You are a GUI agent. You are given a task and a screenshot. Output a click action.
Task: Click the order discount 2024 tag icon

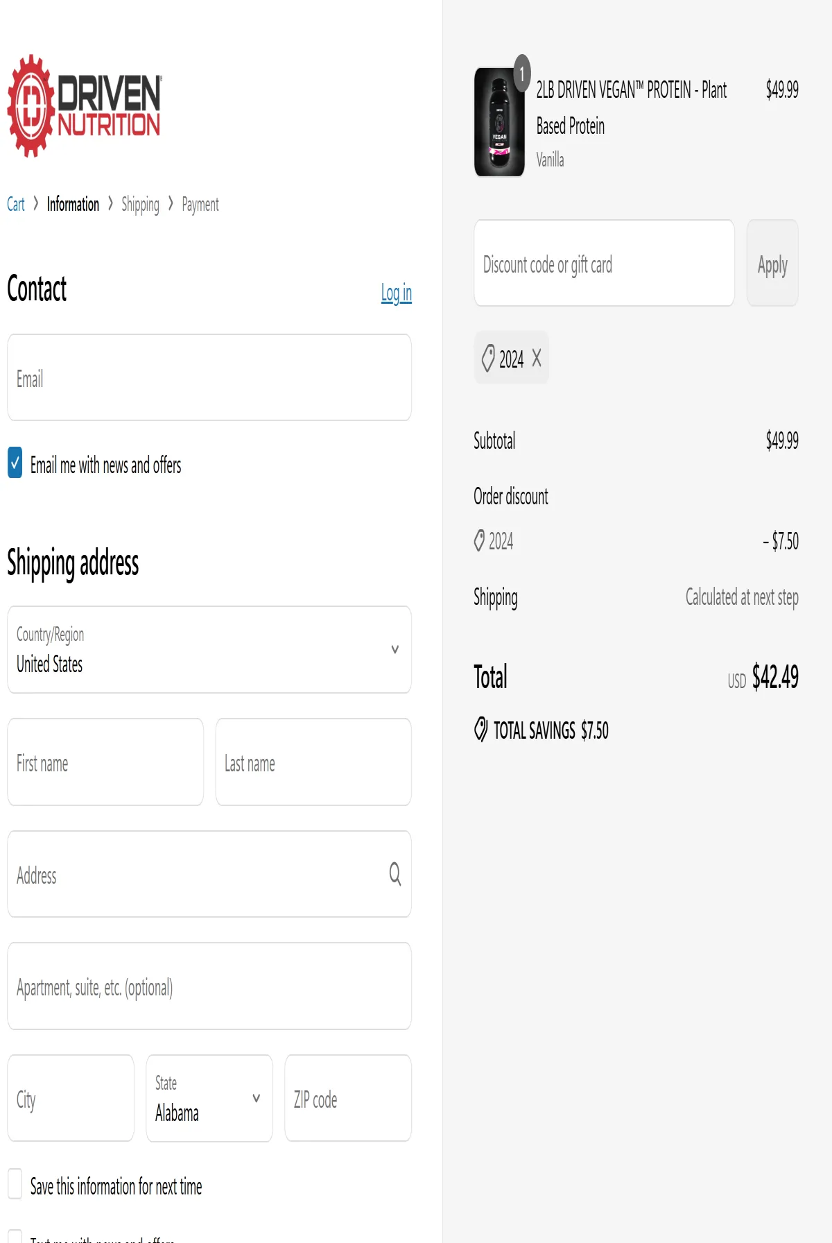[x=479, y=540]
